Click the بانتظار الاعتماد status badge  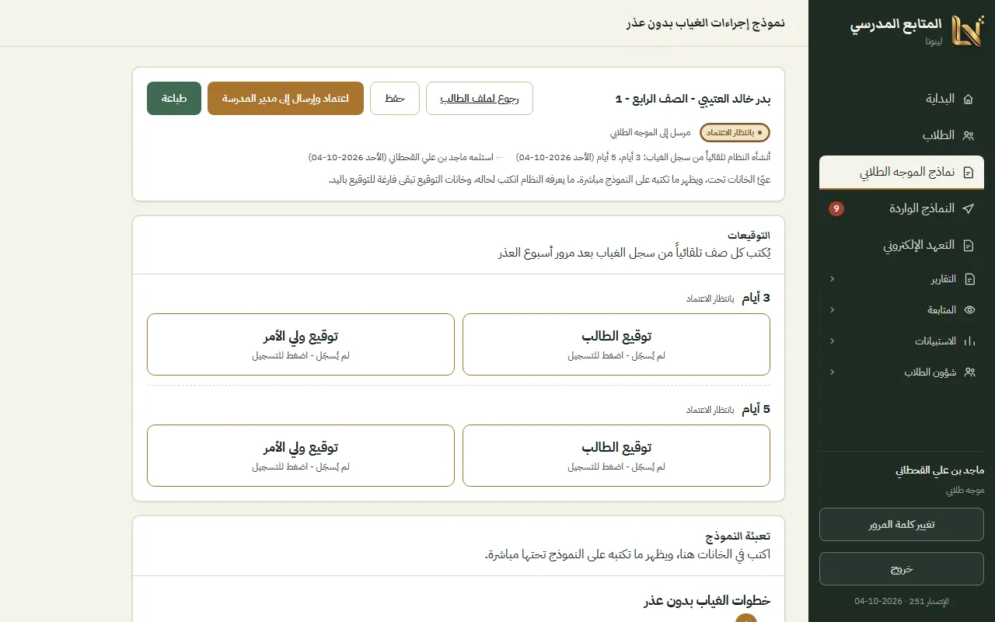[x=735, y=132]
